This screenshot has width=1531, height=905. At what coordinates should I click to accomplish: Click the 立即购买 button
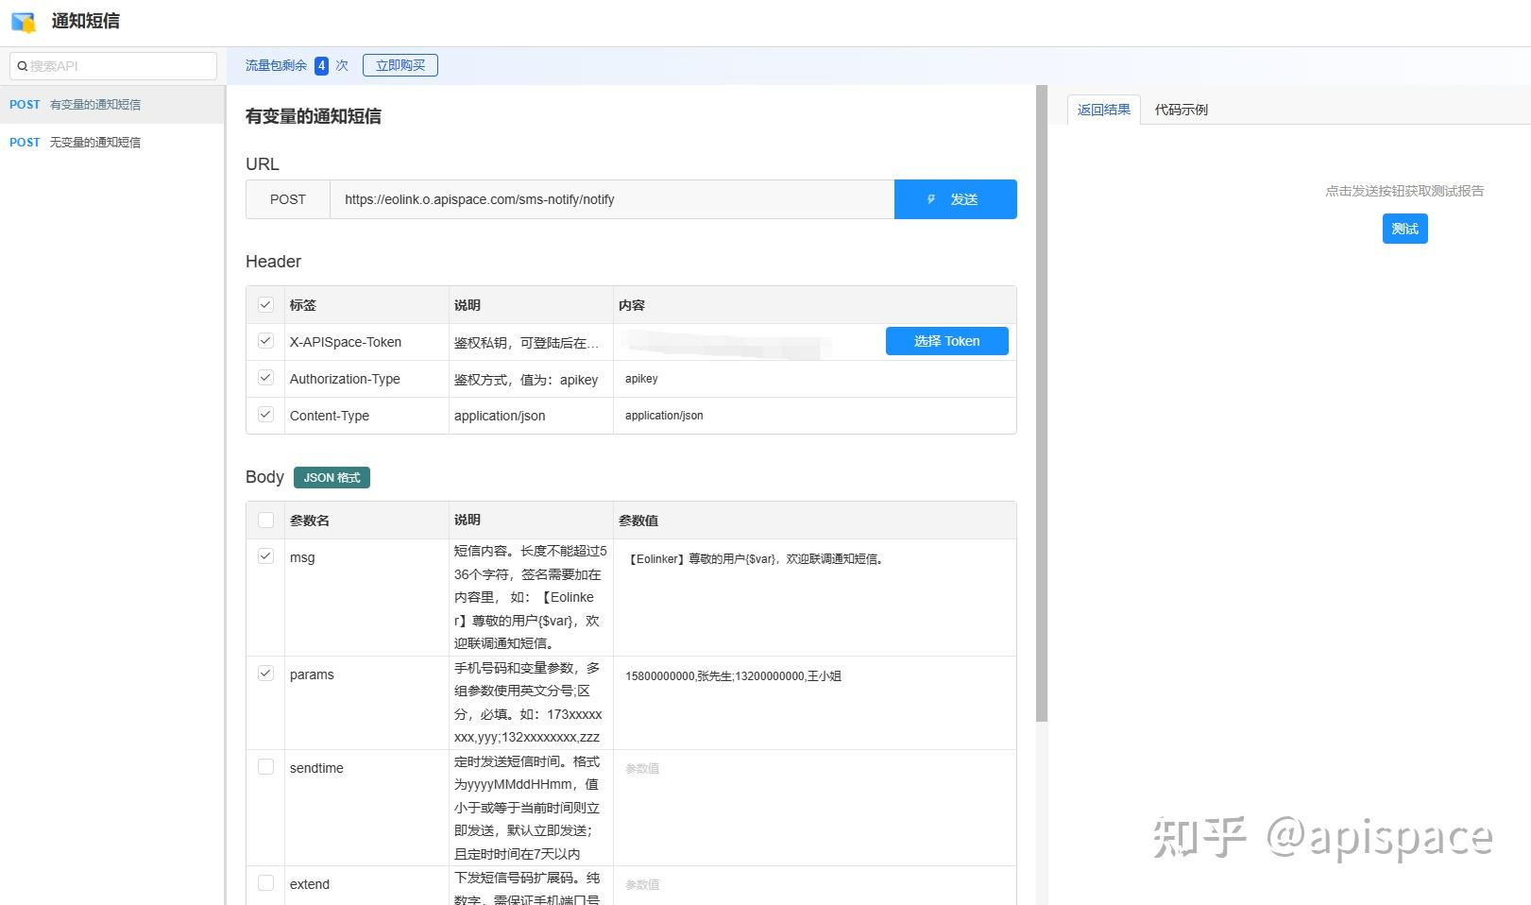pyautogui.click(x=400, y=65)
